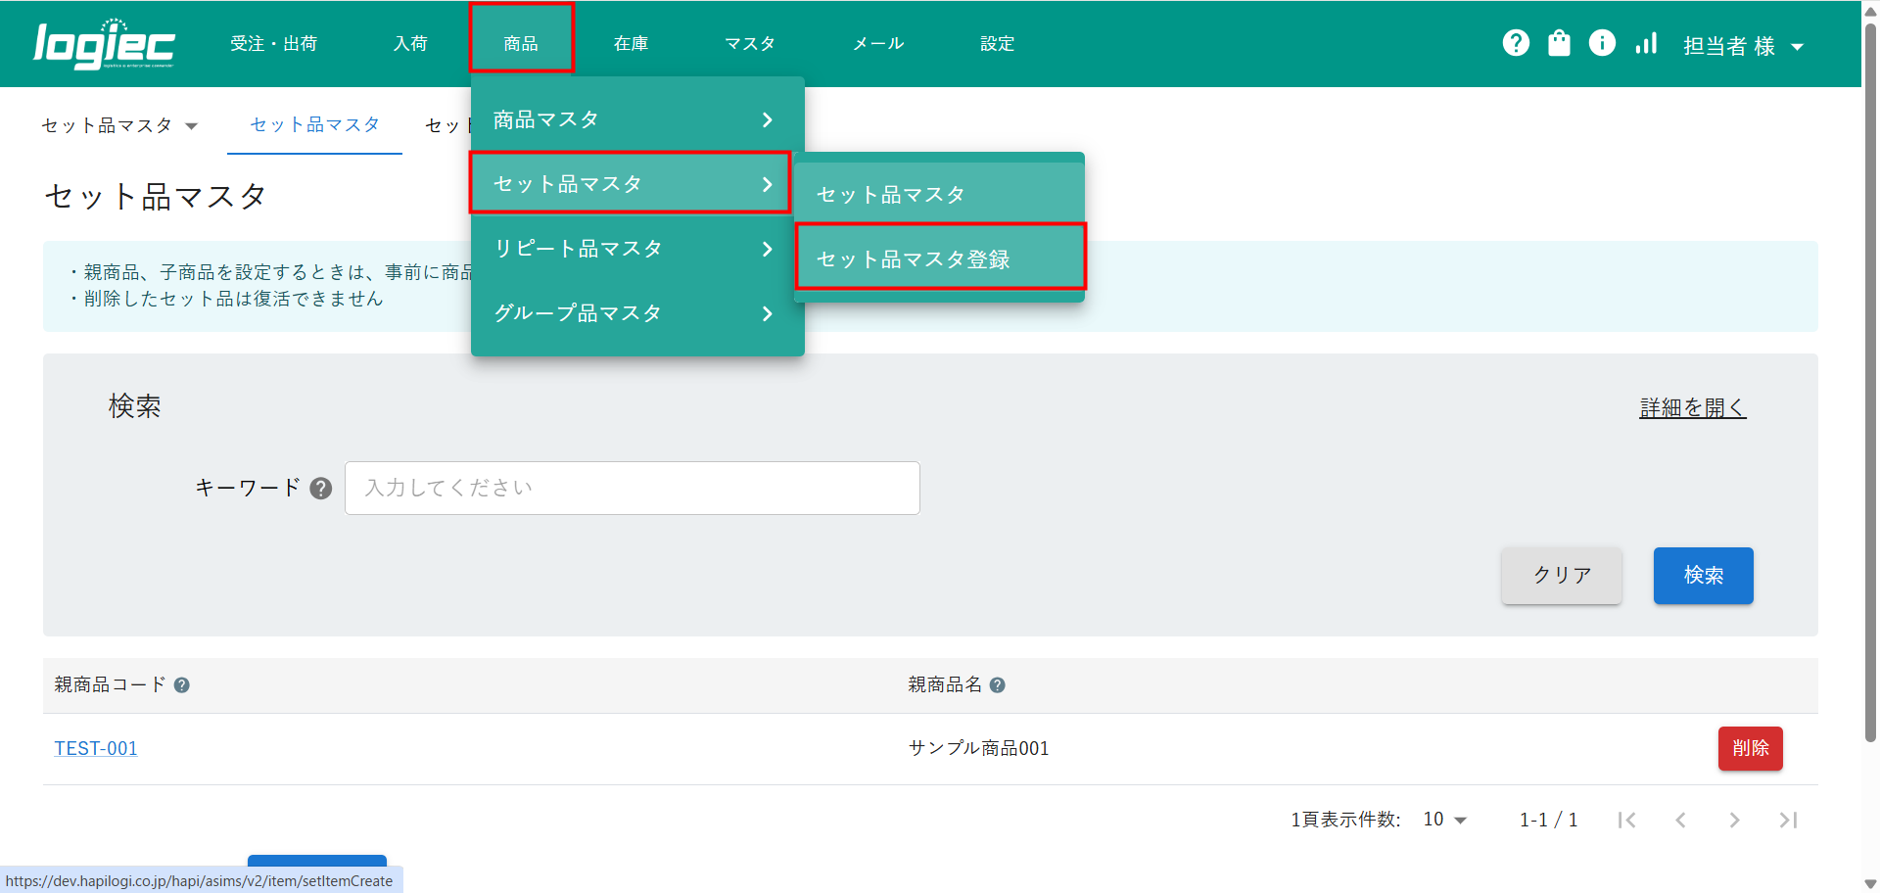The image size is (1880, 893).
Task: Open the グループ品マスタ submenu
Action: tap(636, 313)
